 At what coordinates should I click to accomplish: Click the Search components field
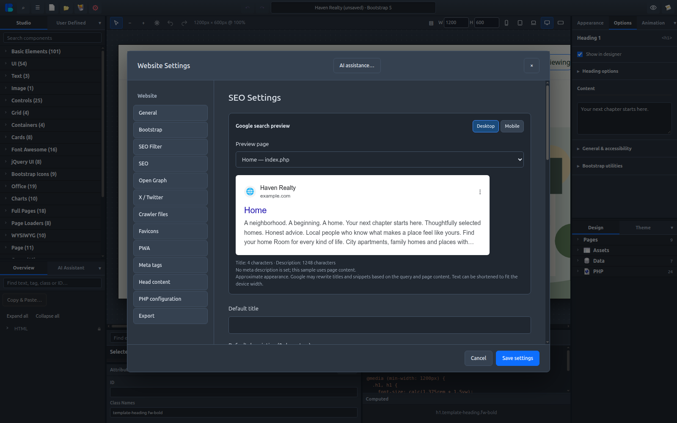point(52,38)
